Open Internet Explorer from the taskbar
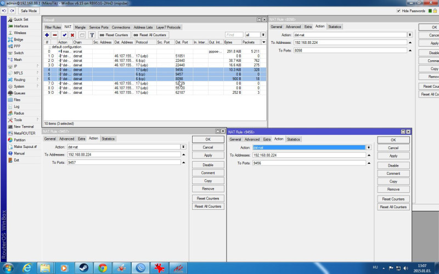 pyautogui.click(x=27, y=268)
